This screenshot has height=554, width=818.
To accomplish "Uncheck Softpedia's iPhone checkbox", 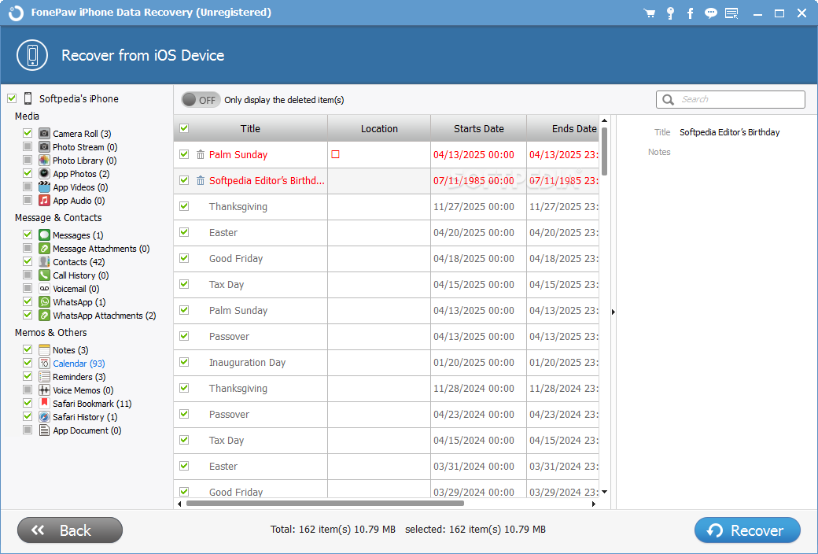I will (12, 98).
